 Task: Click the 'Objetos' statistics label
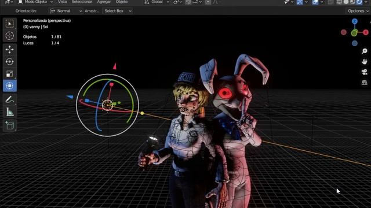30,37
